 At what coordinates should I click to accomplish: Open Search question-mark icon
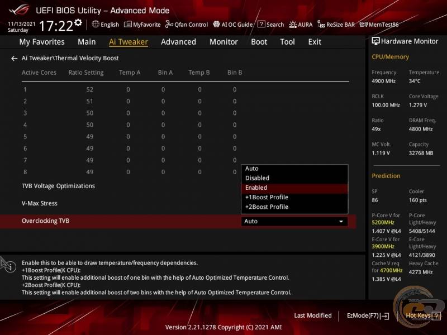tap(261, 24)
